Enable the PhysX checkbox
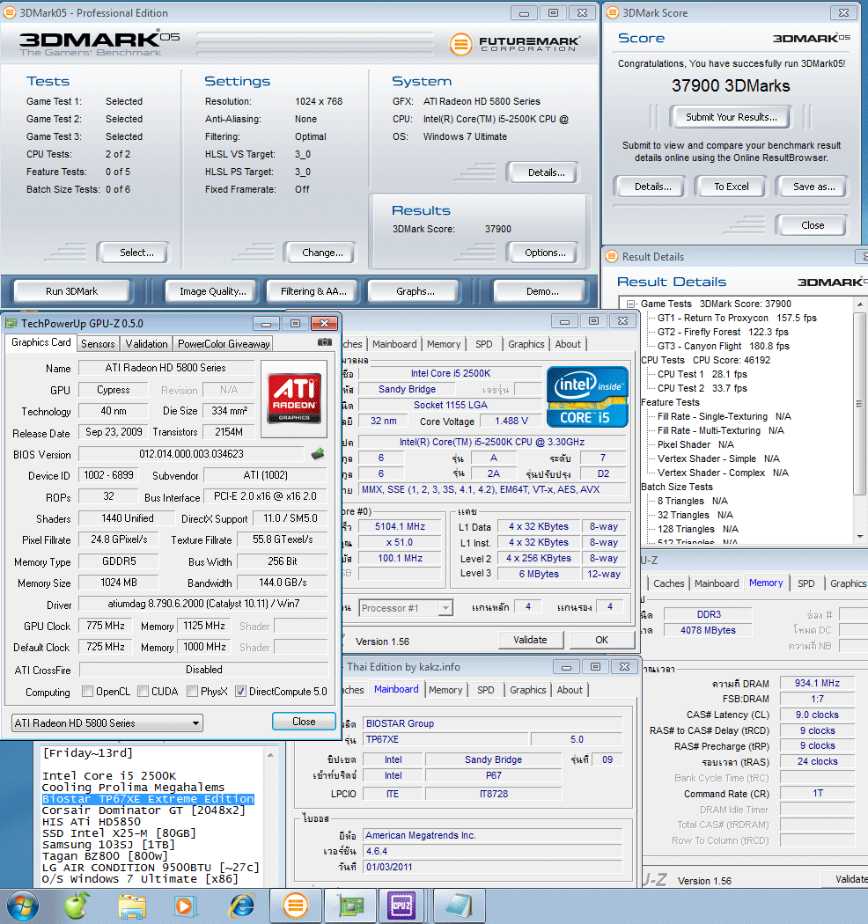The image size is (868, 924). tap(192, 691)
